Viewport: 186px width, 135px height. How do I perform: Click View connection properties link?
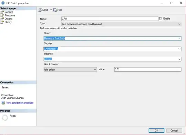pyautogui.click(x=20, y=103)
